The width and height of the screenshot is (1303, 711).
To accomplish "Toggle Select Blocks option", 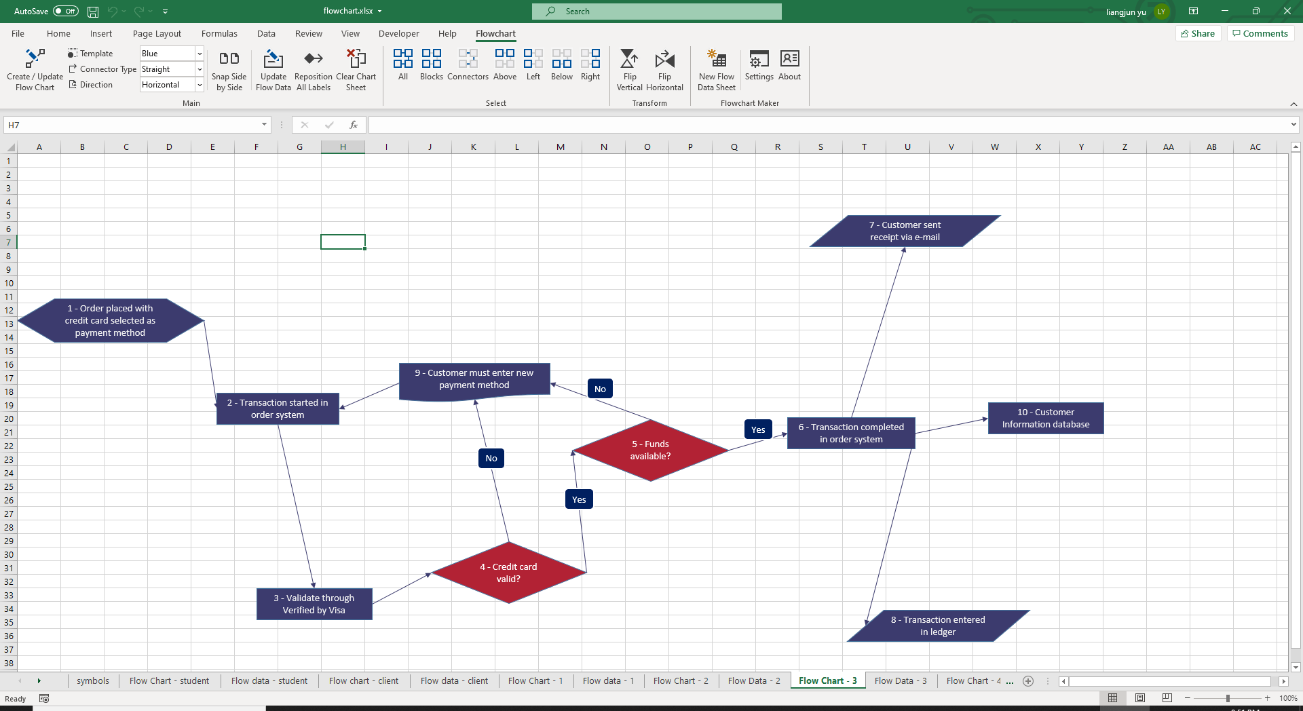I will (431, 64).
